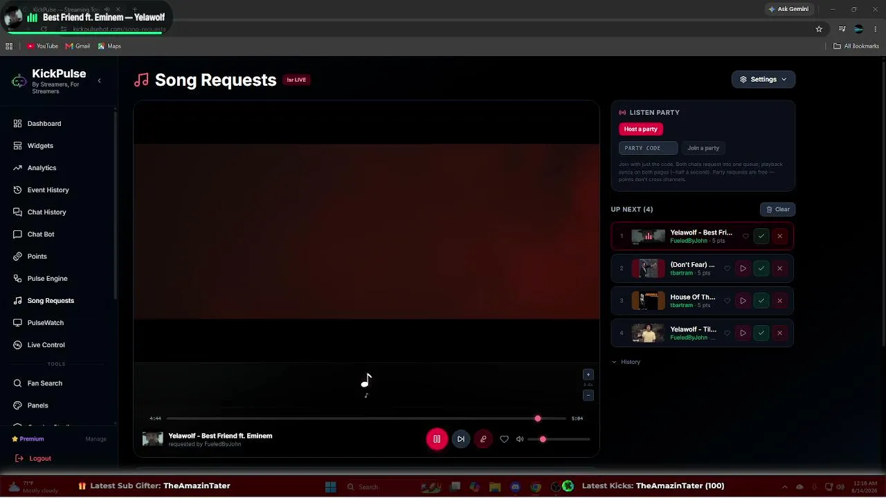Favorite the House Of Th... queue item

point(727,301)
